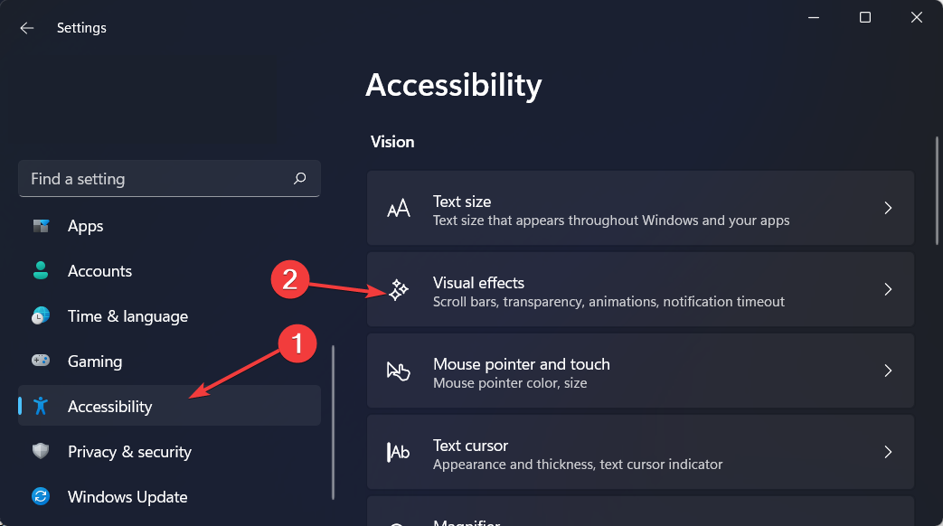Viewport: 943px width, 526px height.
Task: Expand the Text size chevron
Action: 888,209
